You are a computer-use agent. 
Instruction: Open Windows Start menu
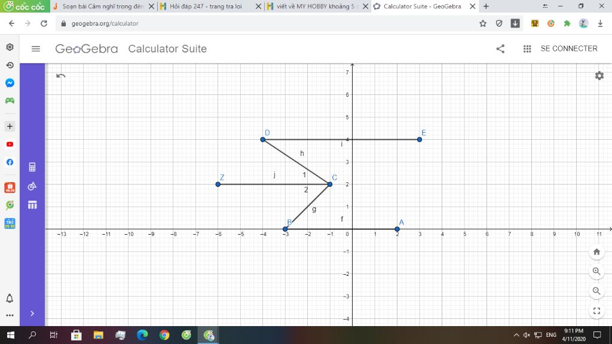pyautogui.click(x=11, y=335)
